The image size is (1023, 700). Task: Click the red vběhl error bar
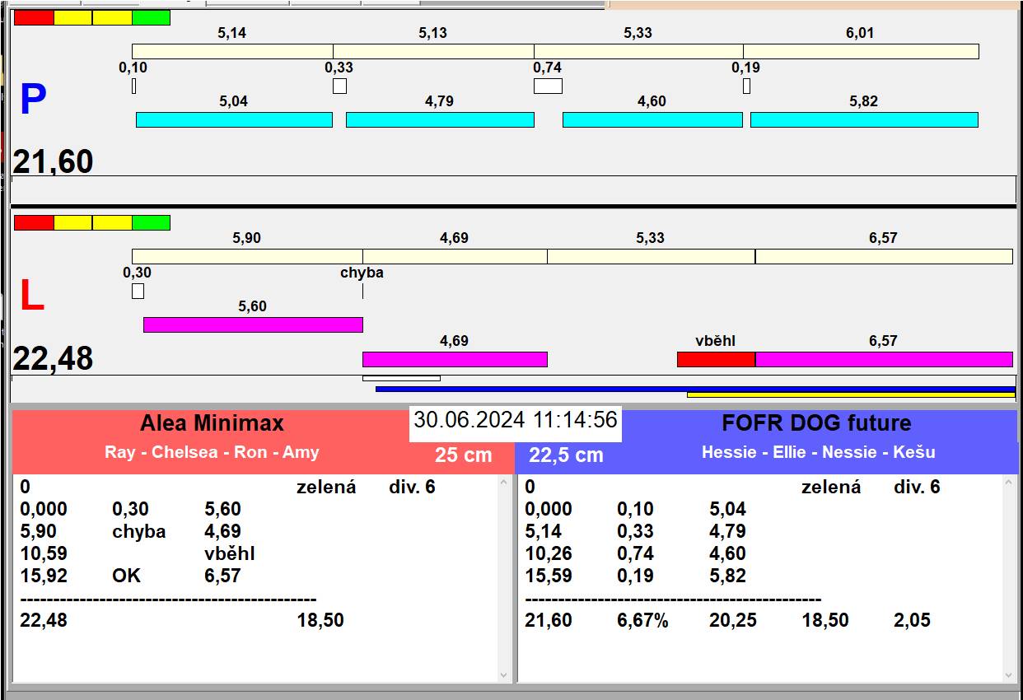(716, 359)
